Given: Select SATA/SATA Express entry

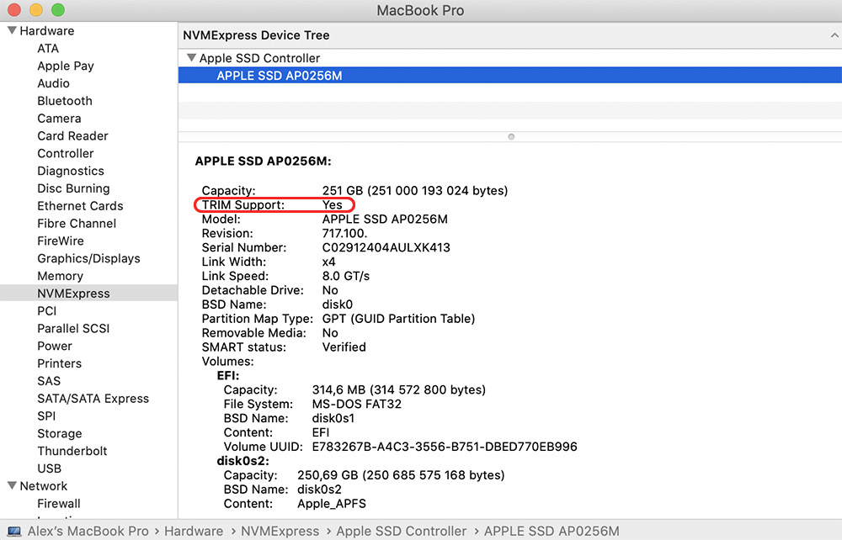Looking at the screenshot, I should pos(93,399).
